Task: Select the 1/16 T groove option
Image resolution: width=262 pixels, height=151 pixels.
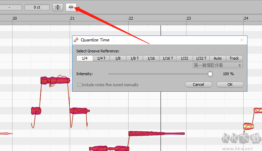Action: point(168,58)
